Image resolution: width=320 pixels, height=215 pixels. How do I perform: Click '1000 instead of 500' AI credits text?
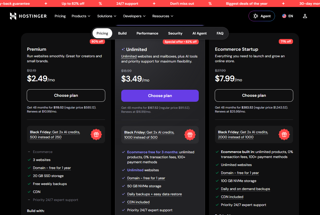[141, 137]
